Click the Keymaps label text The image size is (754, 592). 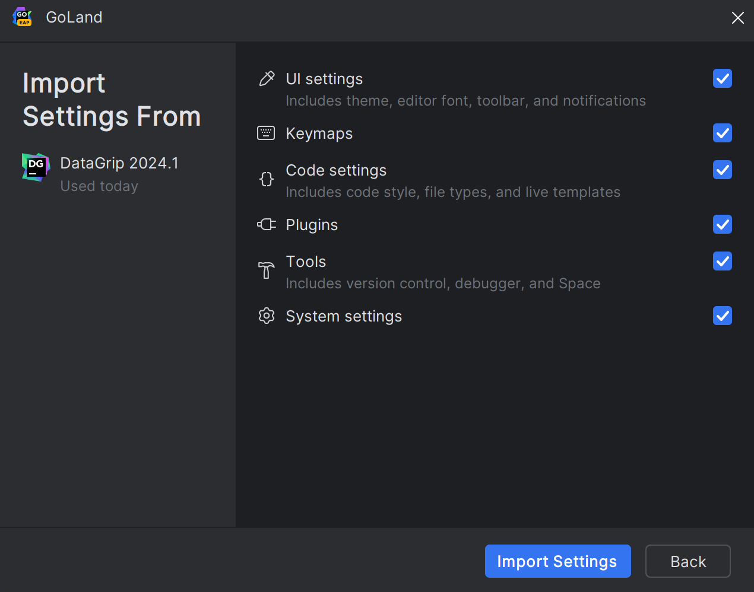(x=319, y=133)
